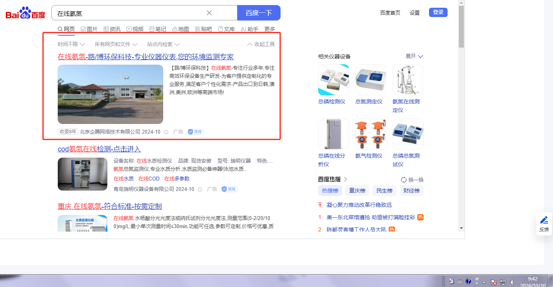
Task: Switch to the 图片 images tab
Action: tap(89, 29)
